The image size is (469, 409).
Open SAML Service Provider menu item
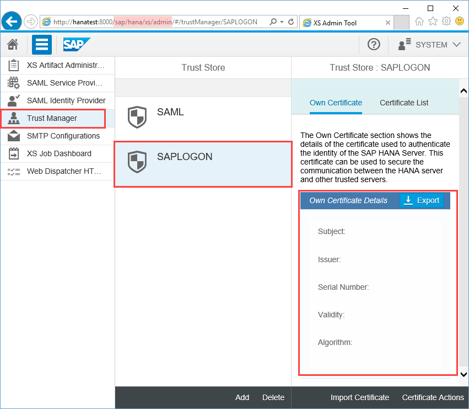click(x=58, y=83)
